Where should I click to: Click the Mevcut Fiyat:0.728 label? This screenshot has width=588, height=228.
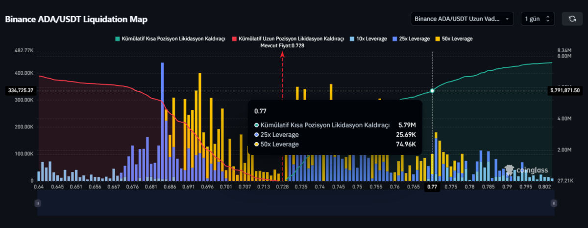tap(282, 45)
